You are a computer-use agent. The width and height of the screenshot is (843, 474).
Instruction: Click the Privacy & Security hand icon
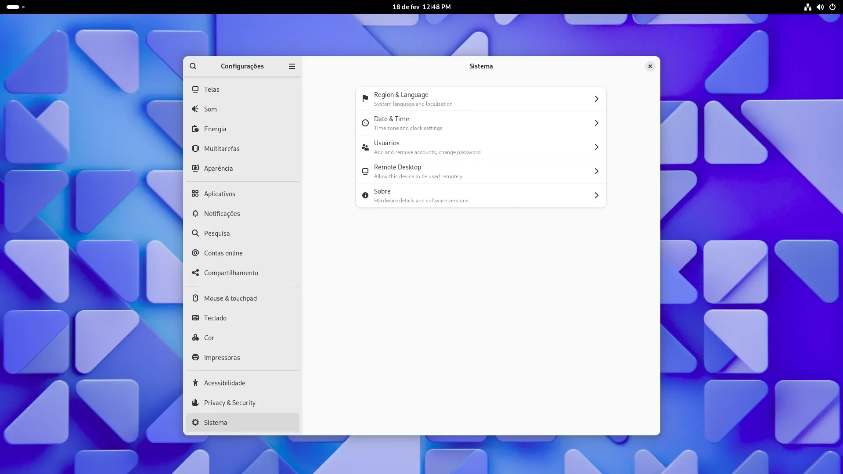pos(195,403)
